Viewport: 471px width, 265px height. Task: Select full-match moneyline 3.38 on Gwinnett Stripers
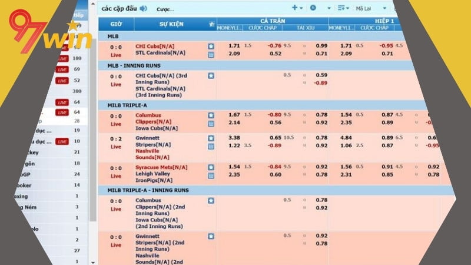(234, 138)
